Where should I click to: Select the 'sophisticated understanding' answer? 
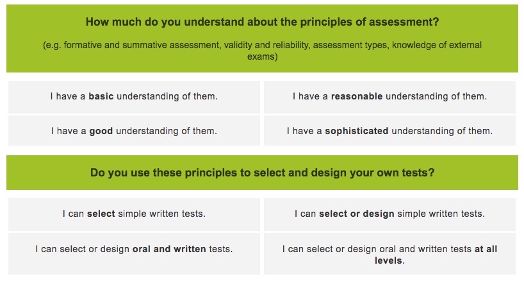click(x=389, y=131)
